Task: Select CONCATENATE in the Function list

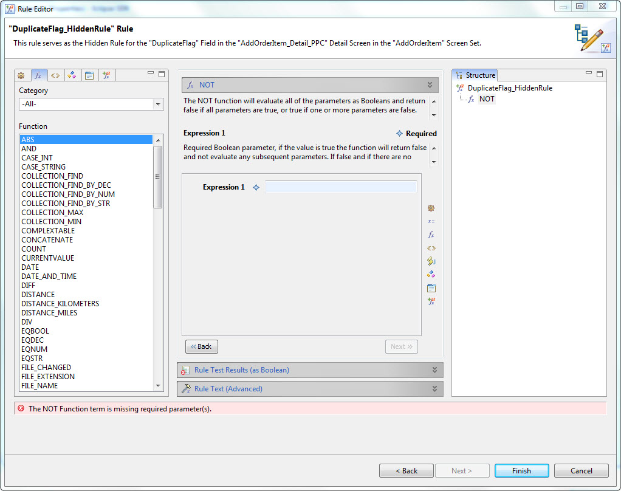Action: [48, 240]
